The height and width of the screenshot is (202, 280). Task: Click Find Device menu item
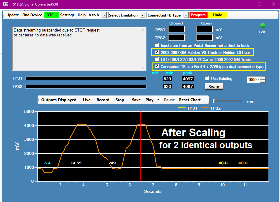[32, 15]
